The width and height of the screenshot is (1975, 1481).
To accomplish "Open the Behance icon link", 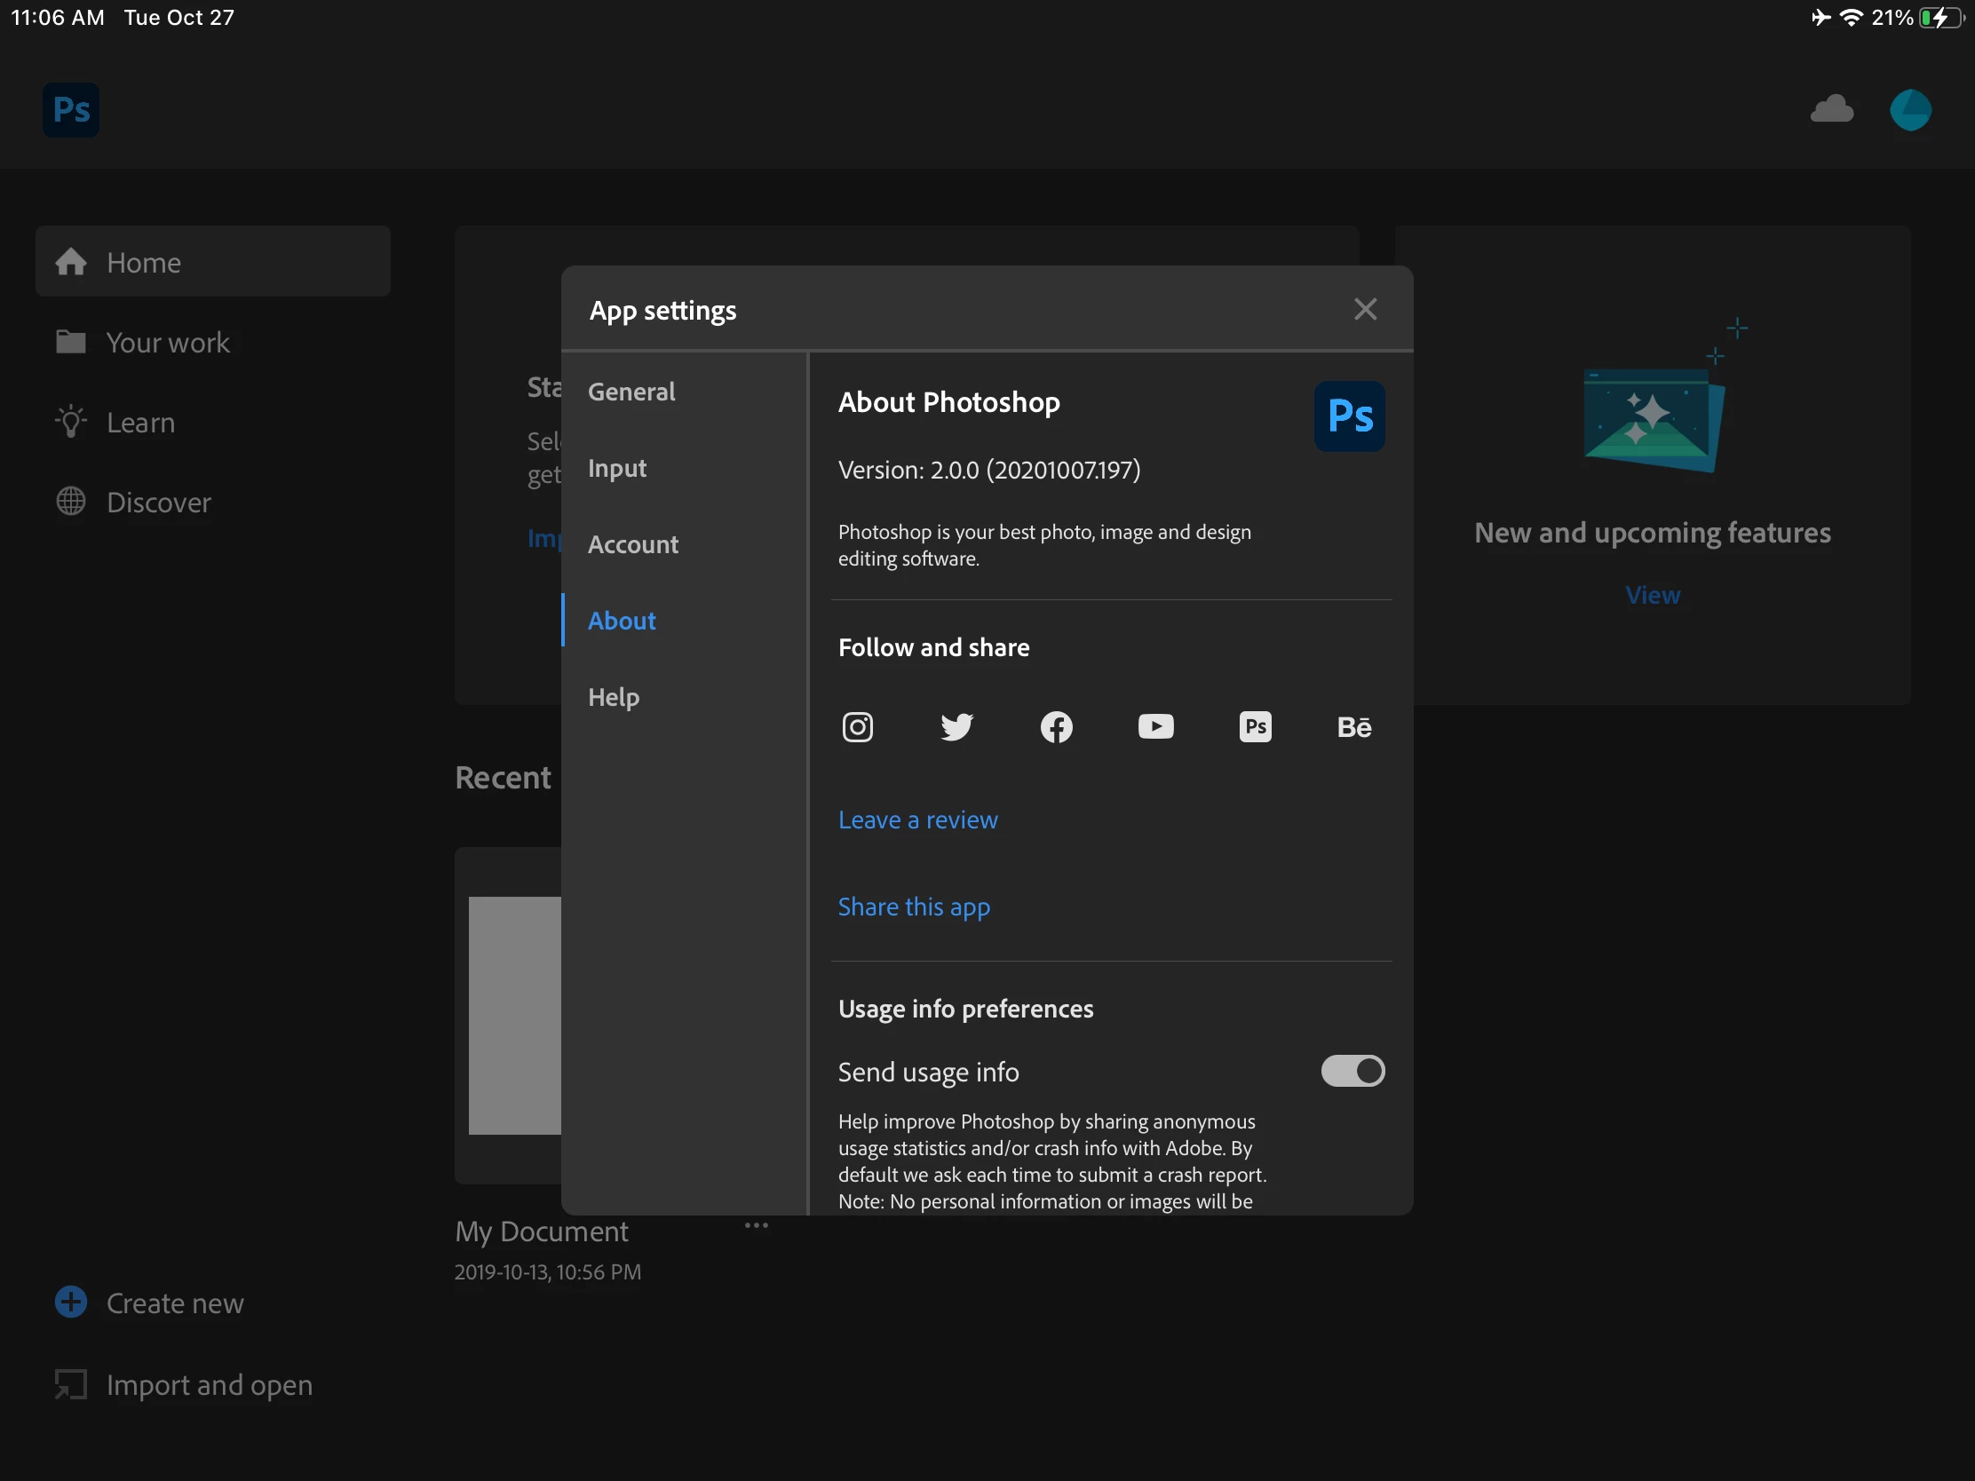I will click(1353, 726).
